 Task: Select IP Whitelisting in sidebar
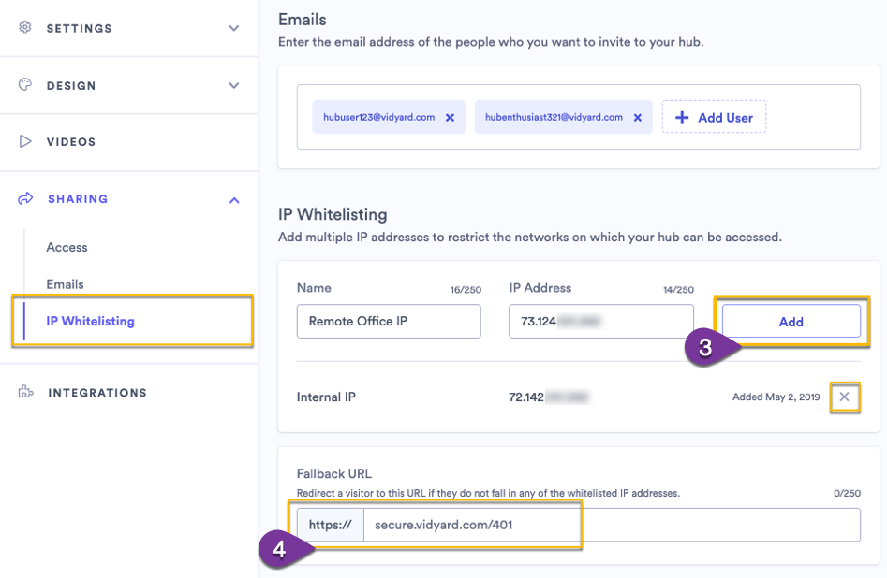tap(91, 321)
